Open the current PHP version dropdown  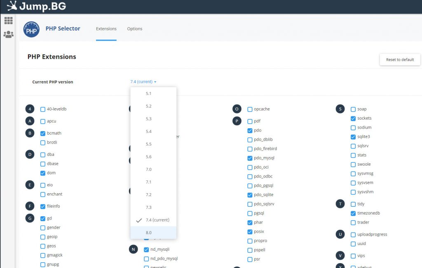[142, 81]
